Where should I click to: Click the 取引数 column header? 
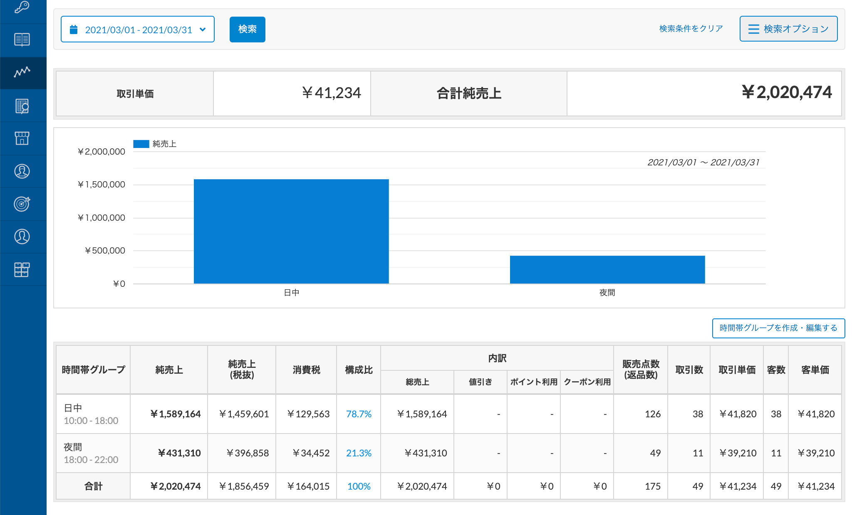click(x=689, y=370)
